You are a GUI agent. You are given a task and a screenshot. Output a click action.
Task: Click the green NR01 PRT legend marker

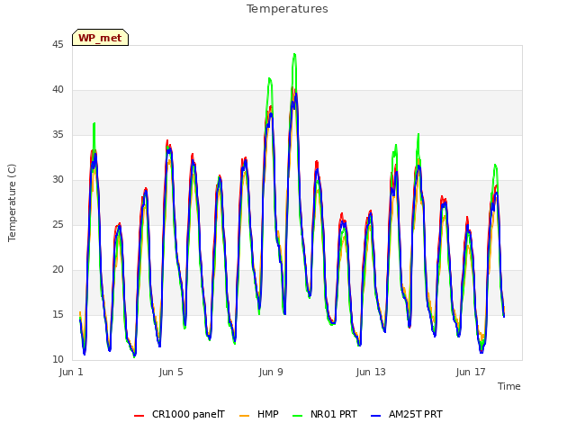298,416
